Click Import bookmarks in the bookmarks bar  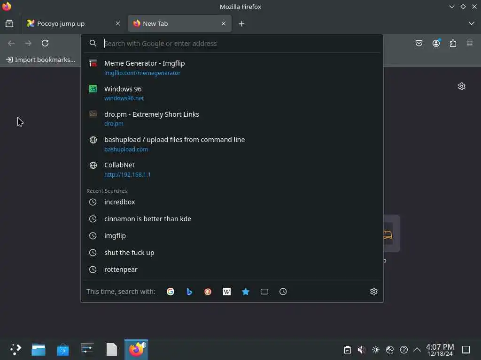pos(40,60)
